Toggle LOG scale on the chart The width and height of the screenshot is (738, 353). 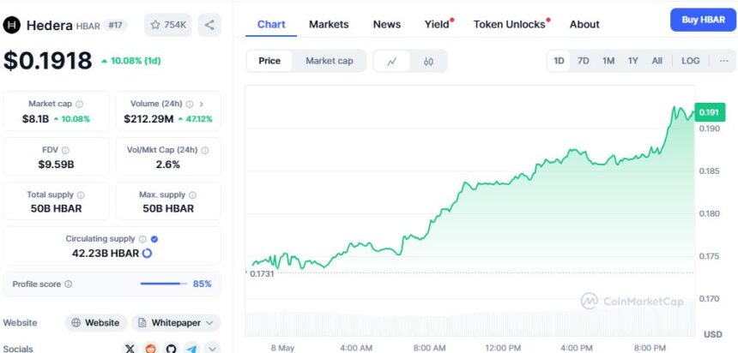click(691, 61)
